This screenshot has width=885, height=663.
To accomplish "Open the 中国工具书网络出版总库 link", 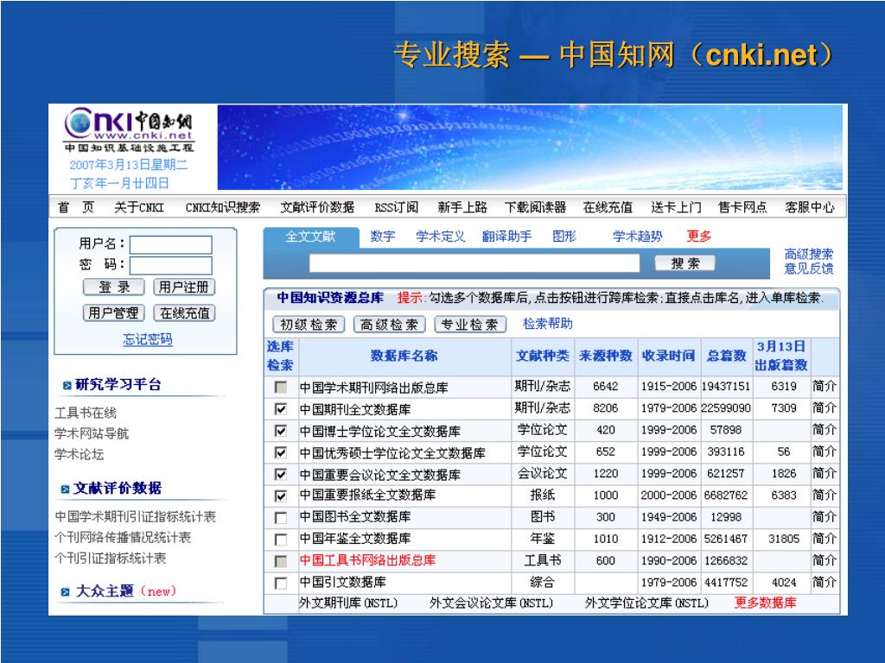I will [x=367, y=561].
